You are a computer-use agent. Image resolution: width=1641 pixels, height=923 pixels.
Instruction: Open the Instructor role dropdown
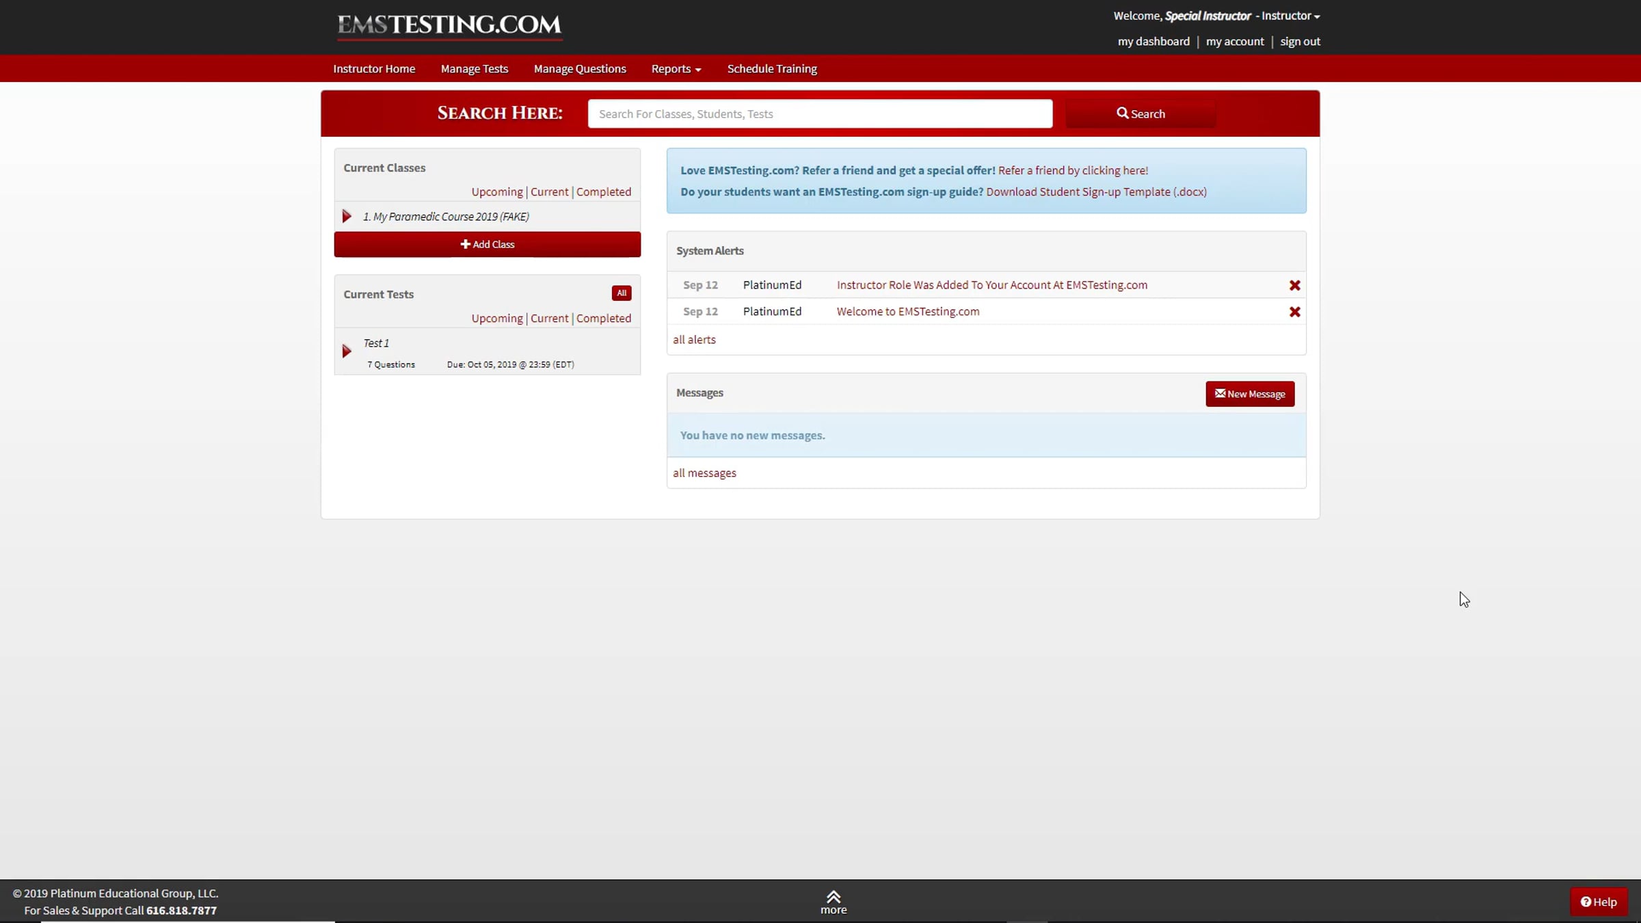[1290, 16]
